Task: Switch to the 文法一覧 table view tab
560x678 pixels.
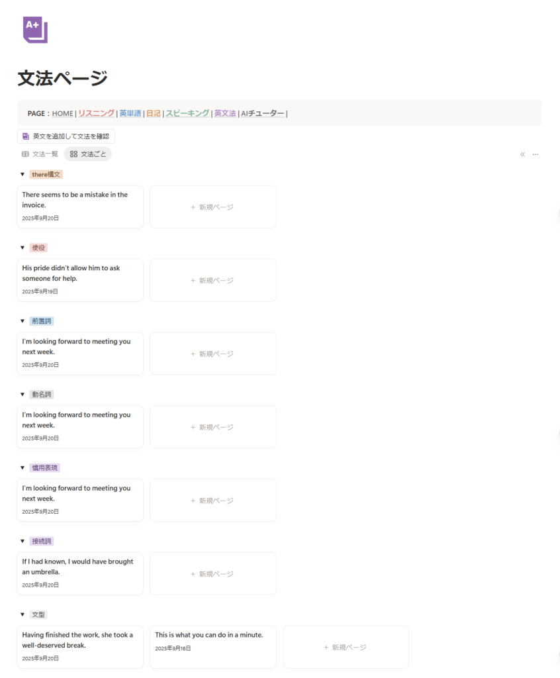Action: 40,154
